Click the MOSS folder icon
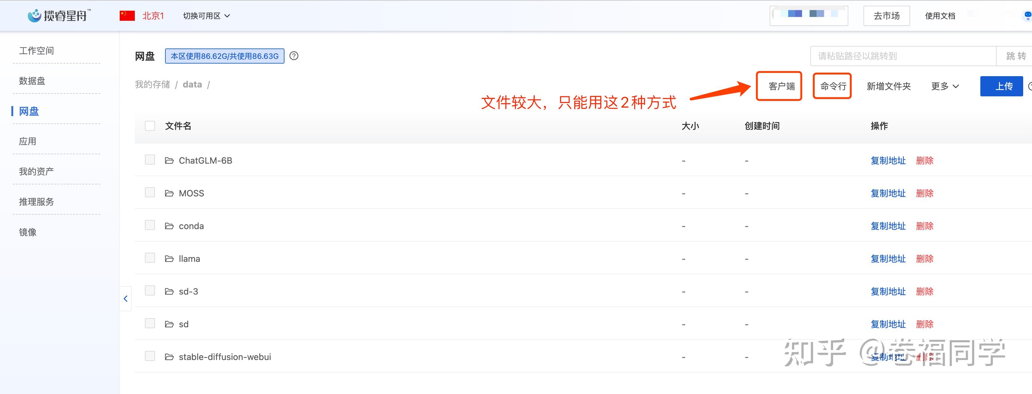The height and width of the screenshot is (394, 1032). pos(169,194)
